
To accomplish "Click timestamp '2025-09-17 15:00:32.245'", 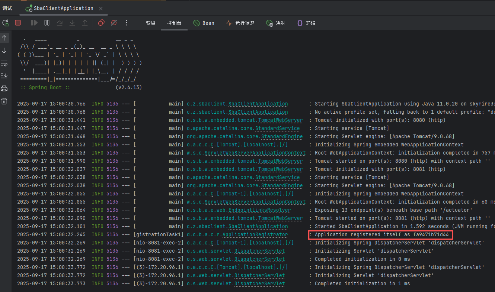I will pos(51,235).
